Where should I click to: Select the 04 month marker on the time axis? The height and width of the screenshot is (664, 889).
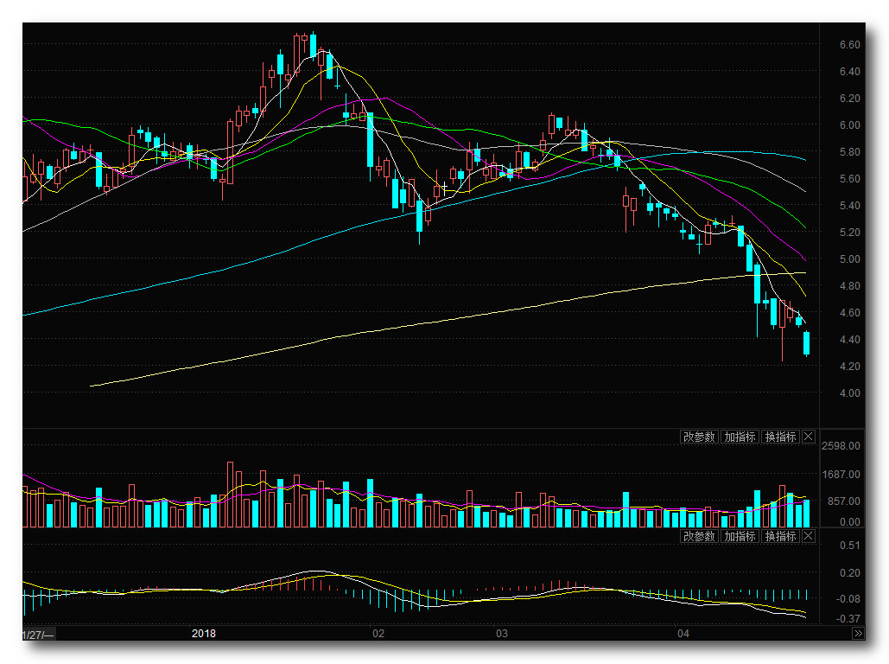tap(683, 634)
